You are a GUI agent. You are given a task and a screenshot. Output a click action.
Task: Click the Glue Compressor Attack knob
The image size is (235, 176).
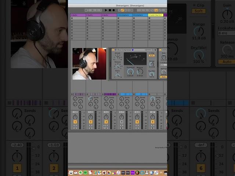coord(117,57)
